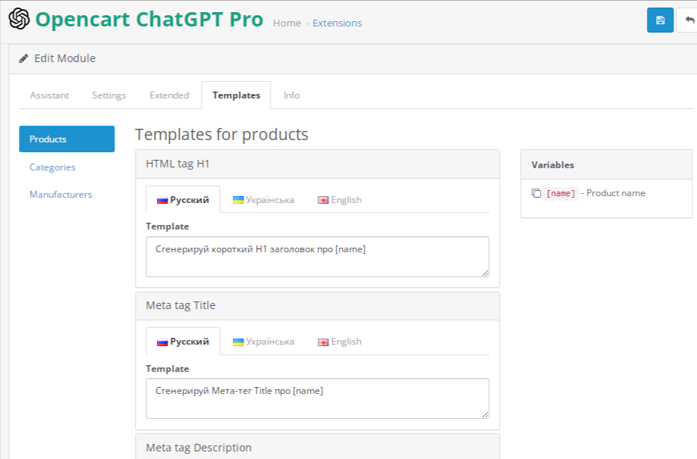The width and height of the screenshot is (697, 459).
Task: Go to Home via the breadcrumb
Action: 287,23
